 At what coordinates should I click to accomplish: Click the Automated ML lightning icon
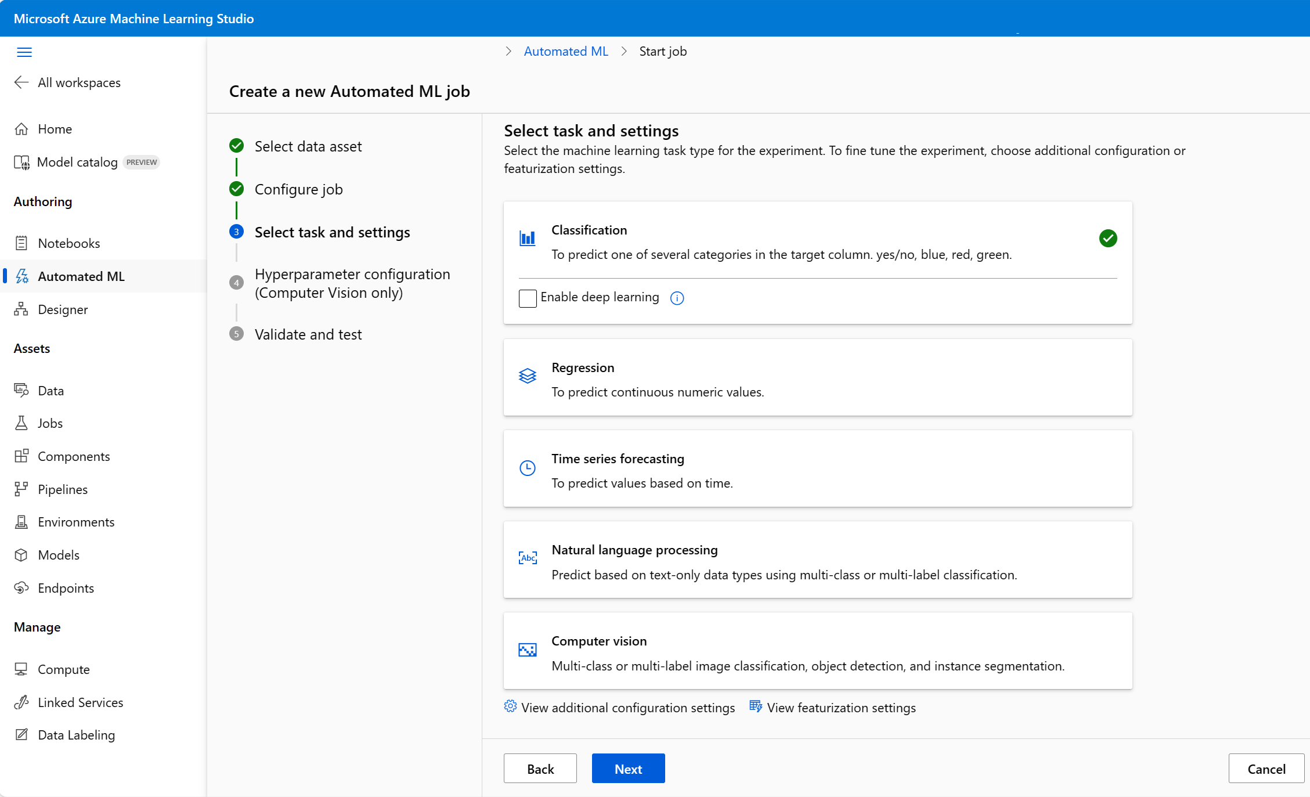(22, 276)
